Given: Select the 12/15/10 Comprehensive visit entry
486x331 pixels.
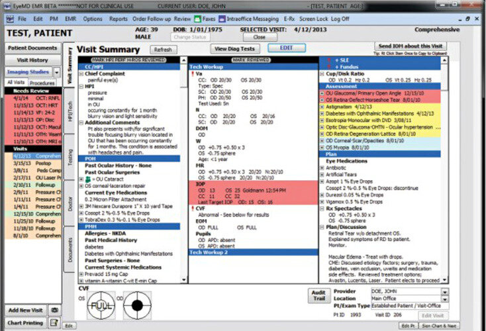Looking at the screenshot, I should [32, 214].
